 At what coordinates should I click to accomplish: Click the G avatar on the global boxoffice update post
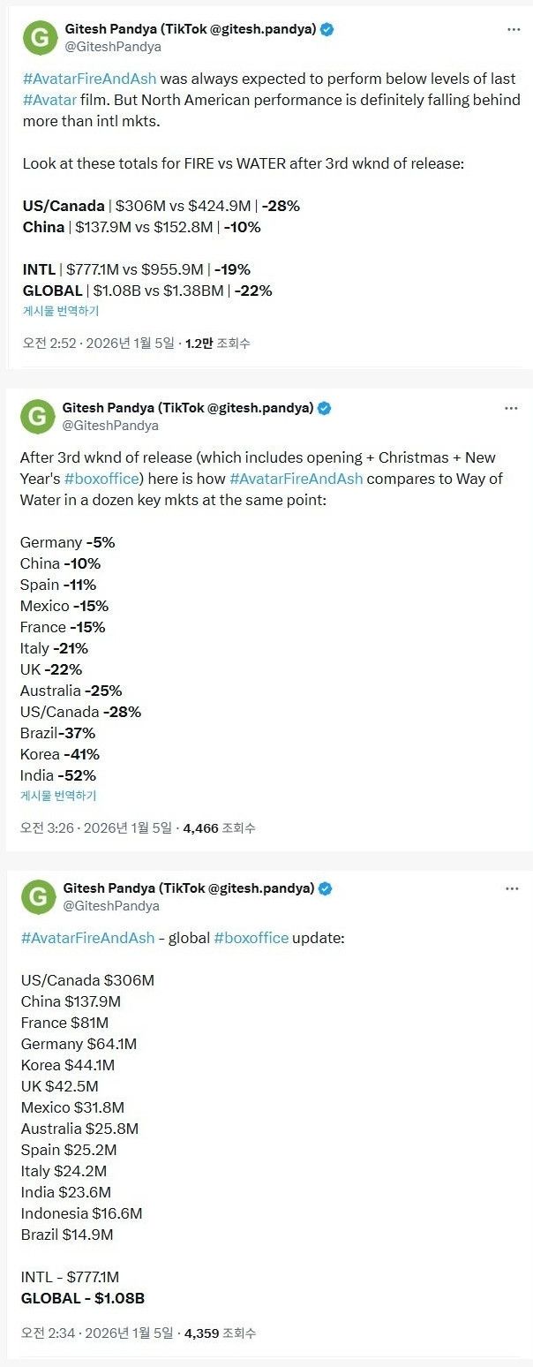(x=39, y=896)
